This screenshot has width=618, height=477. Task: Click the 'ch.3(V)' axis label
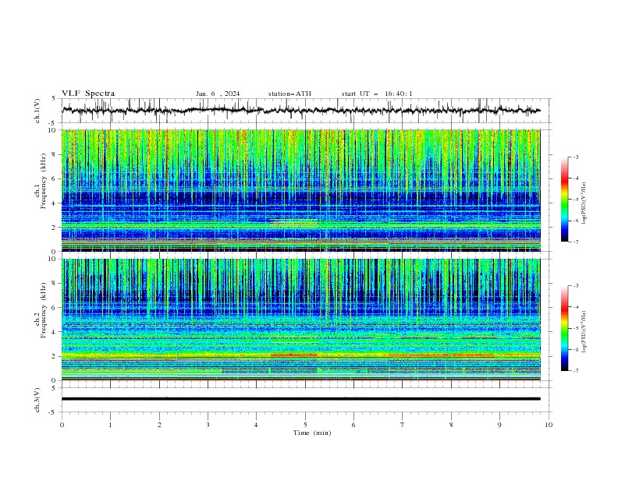point(37,400)
